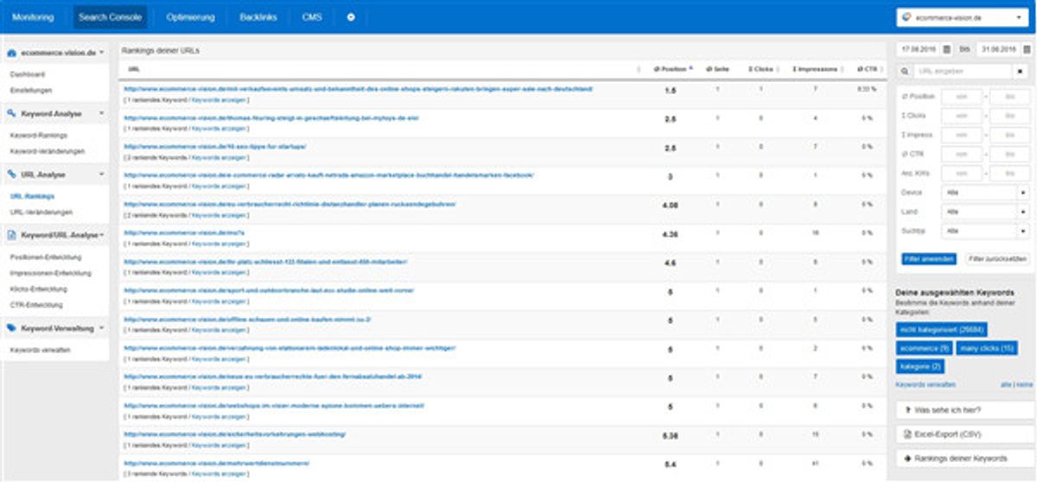Image resolution: width=1037 pixels, height=482 pixels.
Task: Collapse the Keyword/URL-Analyse sidebar section
Action: tap(102, 234)
